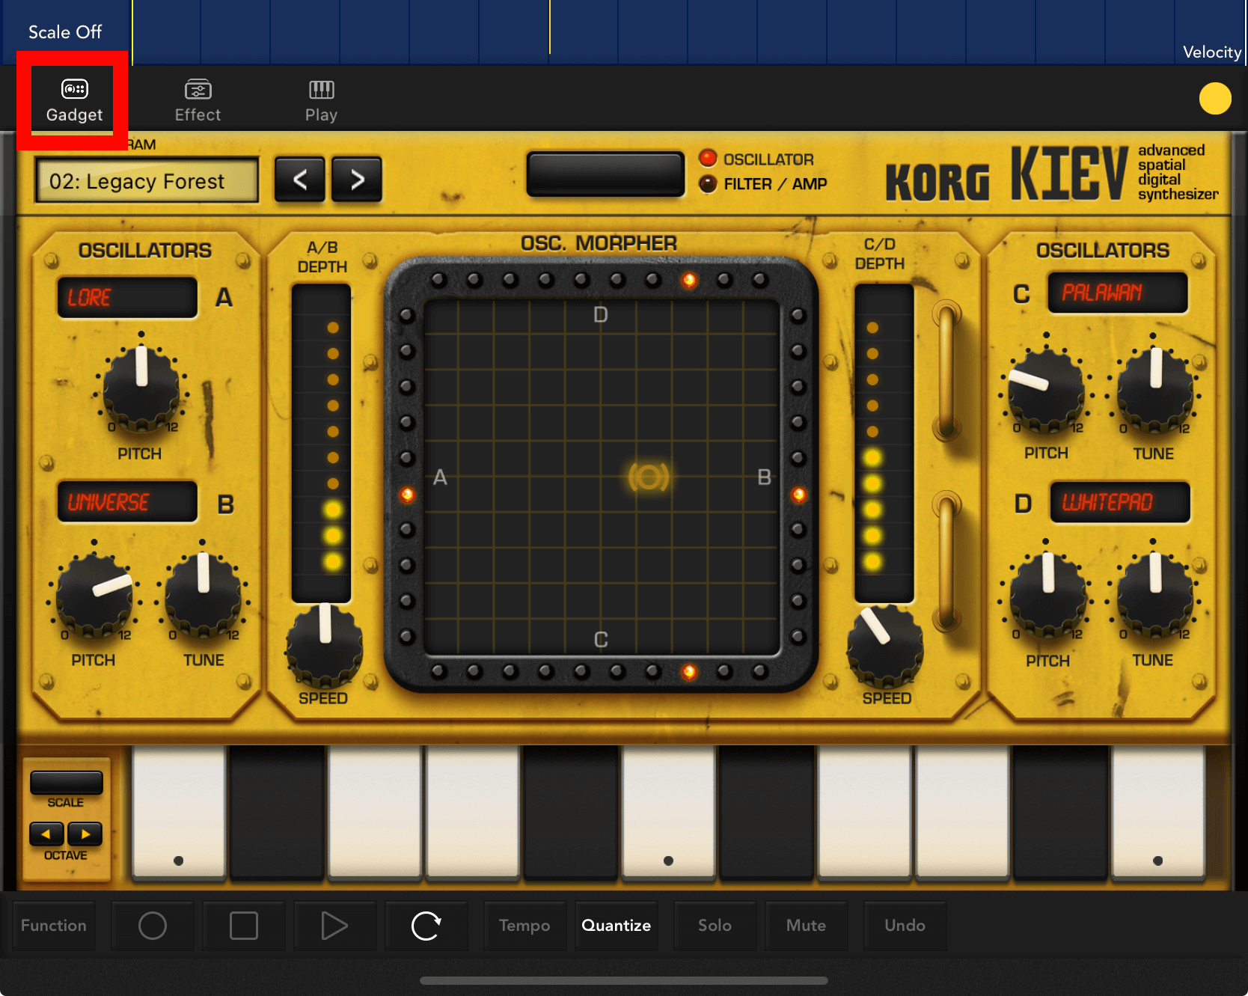Open oscillator B waveform UNIVERSE
The width and height of the screenshot is (1248, 996).
(x=127, y=502)
